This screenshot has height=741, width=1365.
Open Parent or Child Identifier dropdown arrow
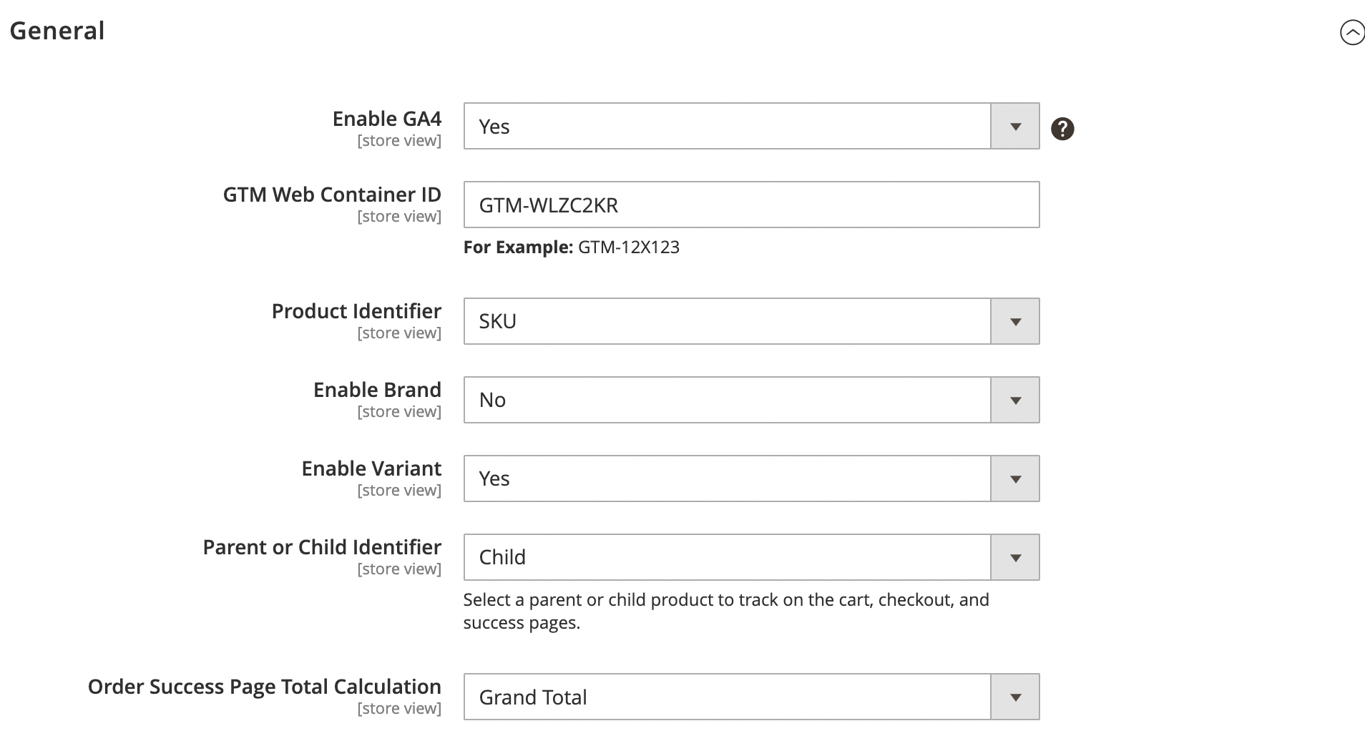tap(1015, 557)
